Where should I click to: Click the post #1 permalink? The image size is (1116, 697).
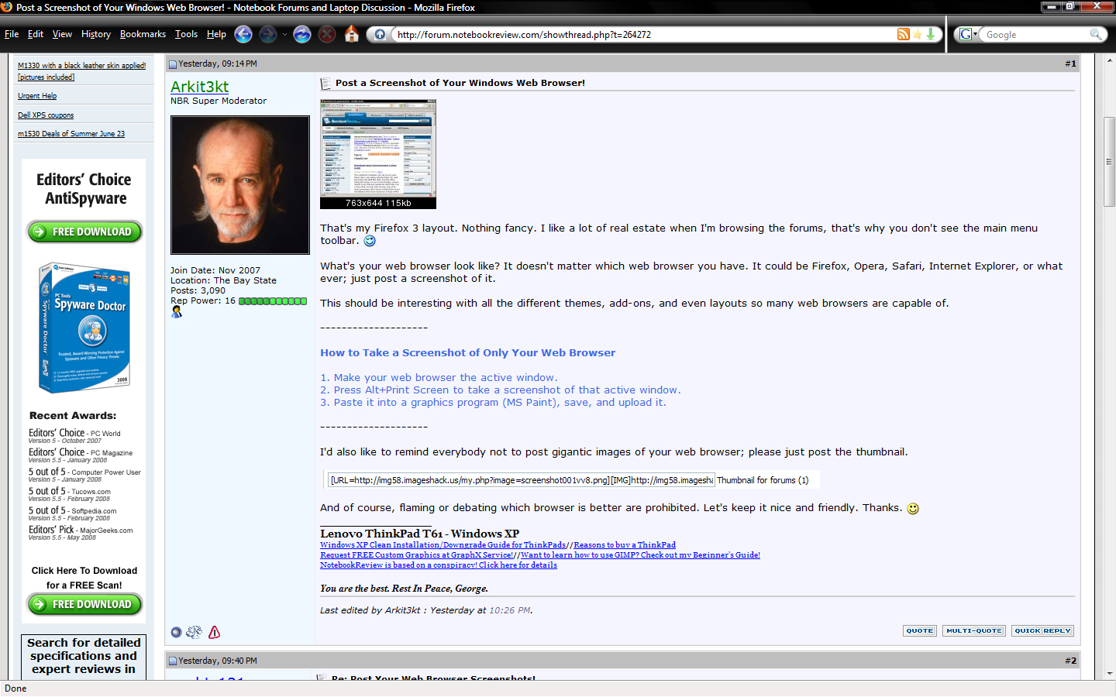(1070, 64)
